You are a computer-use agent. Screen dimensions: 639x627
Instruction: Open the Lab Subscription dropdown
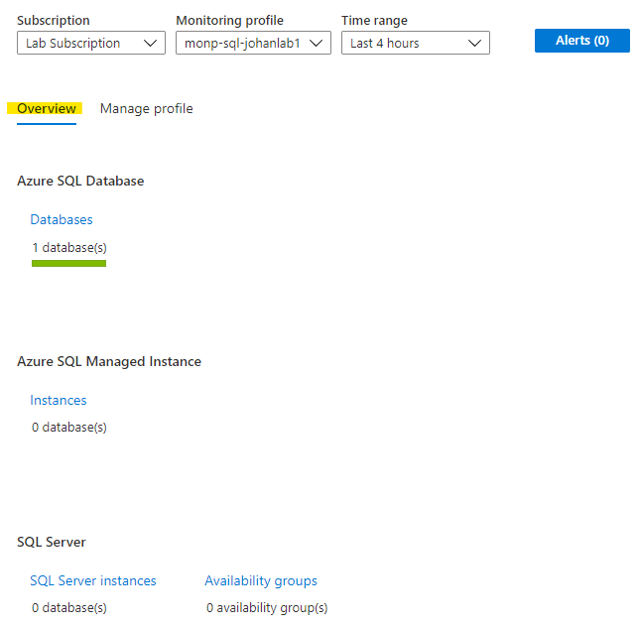pyautogui.click(x=91, y=43)
